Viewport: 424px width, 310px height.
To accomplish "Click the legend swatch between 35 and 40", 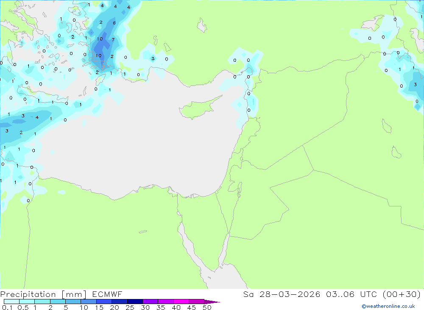I will point(165,302).
